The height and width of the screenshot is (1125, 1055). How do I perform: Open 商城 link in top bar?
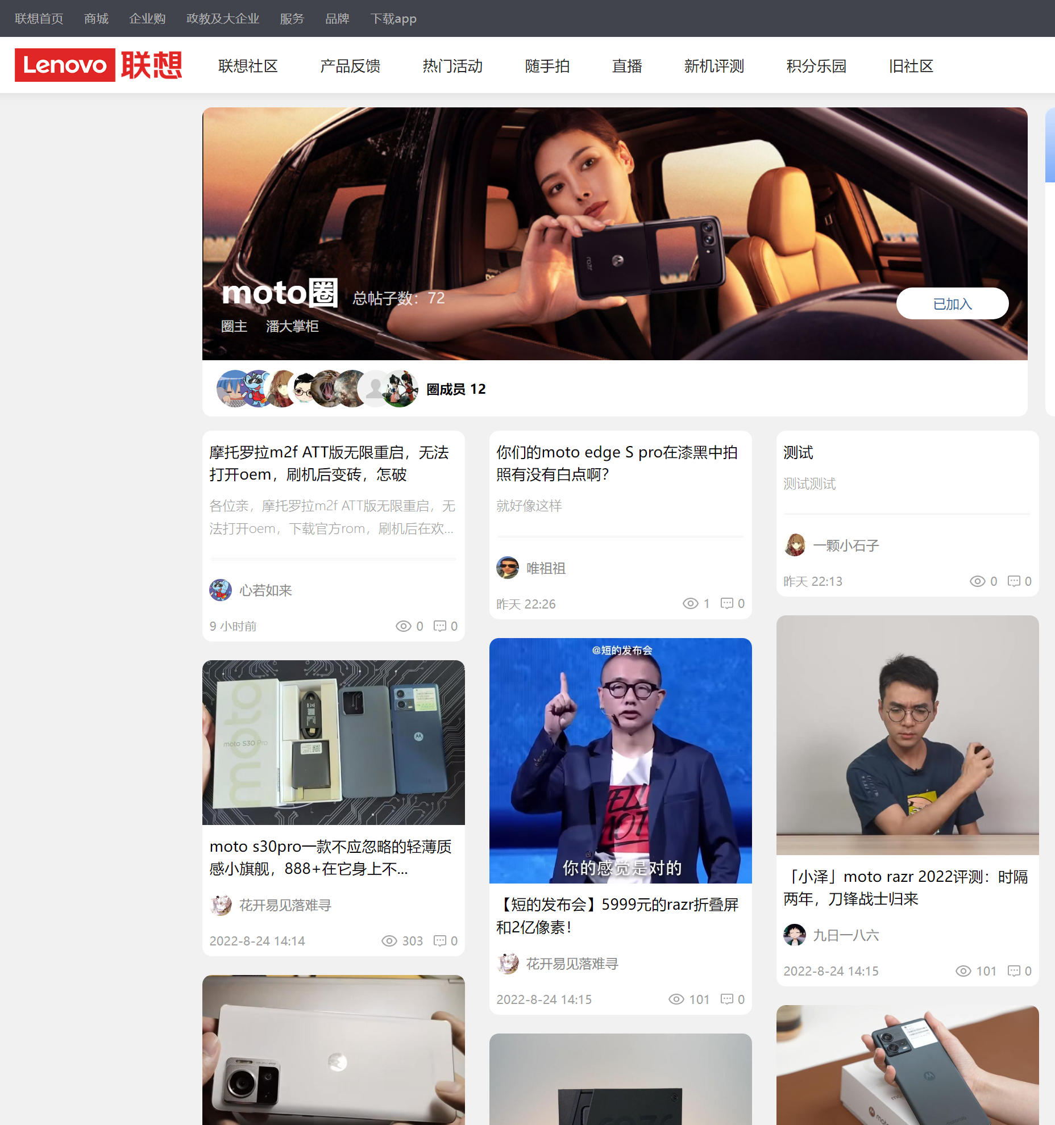[96, 19]
